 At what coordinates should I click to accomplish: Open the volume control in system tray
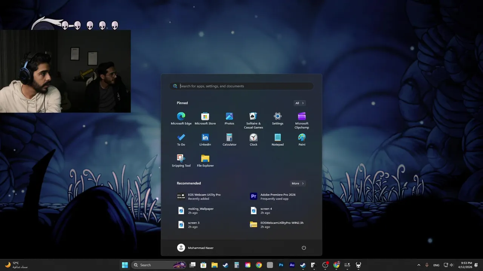point(451,265)
